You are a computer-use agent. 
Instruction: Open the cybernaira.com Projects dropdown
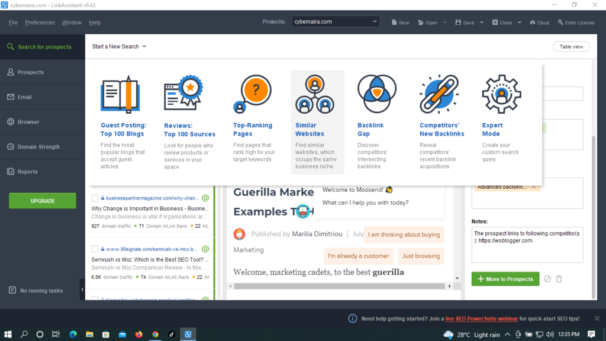pyautogui.click(x=335, y=21)
